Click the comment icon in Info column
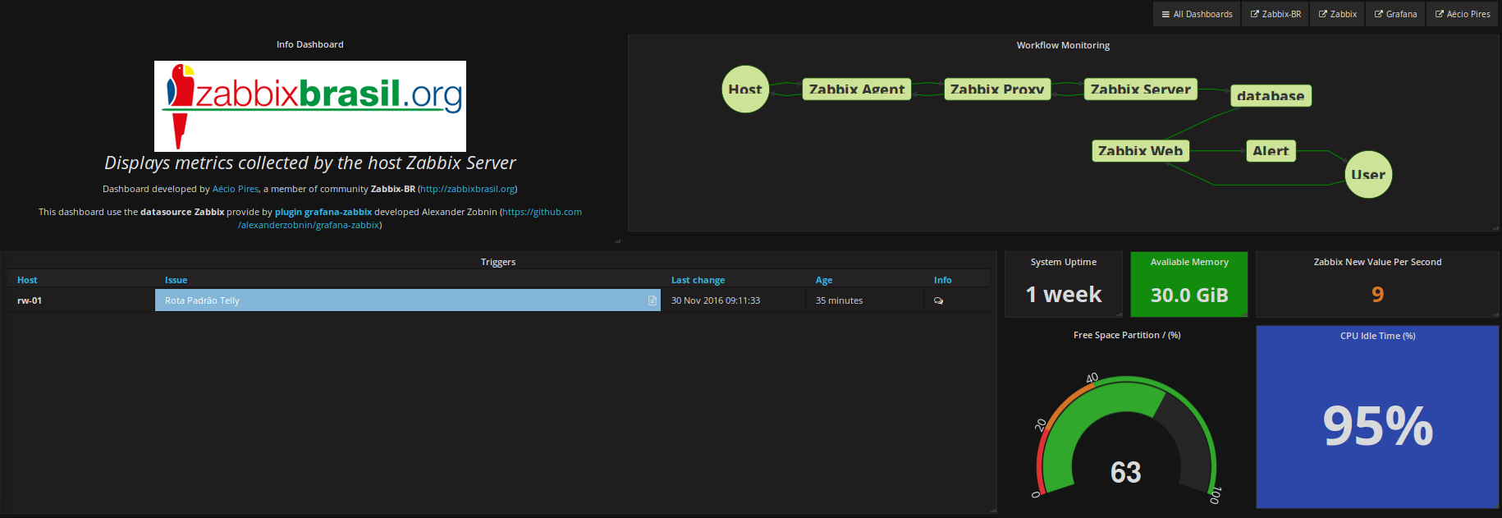Viewport: 1502px width, 518px height. [x=939, y=301]
